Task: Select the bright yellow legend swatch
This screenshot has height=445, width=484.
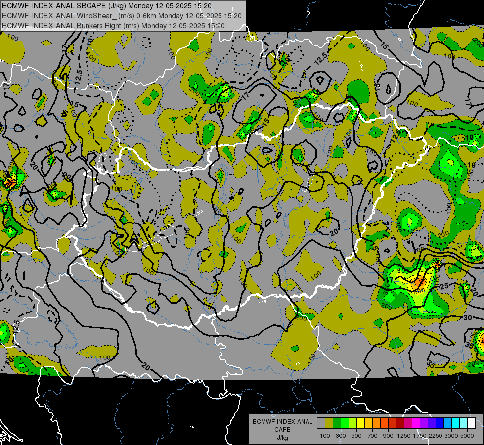Action: 360,423
